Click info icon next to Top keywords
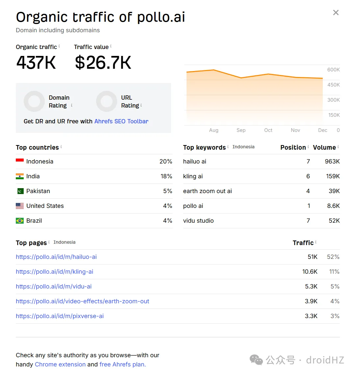This screenshot has height=374, width=355. click(228, 147)
